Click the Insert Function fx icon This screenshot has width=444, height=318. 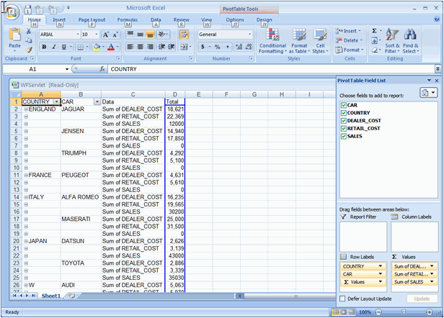tap(102, 69)
